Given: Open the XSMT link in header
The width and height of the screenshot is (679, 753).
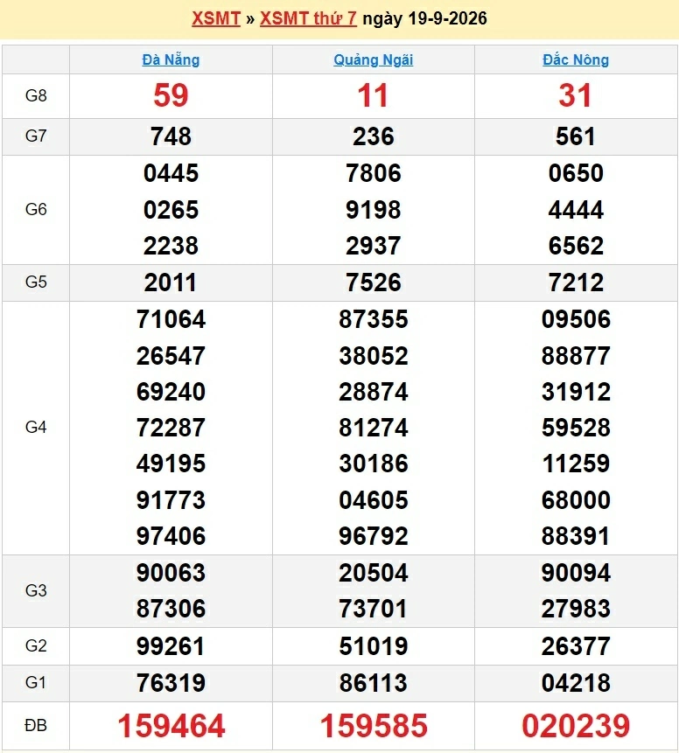Looking at the screenshot, I should click(x=216, y=18).
